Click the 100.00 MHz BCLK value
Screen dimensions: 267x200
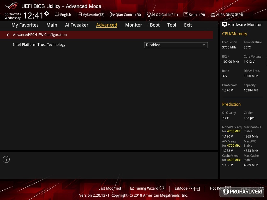(x=230, y=61)
